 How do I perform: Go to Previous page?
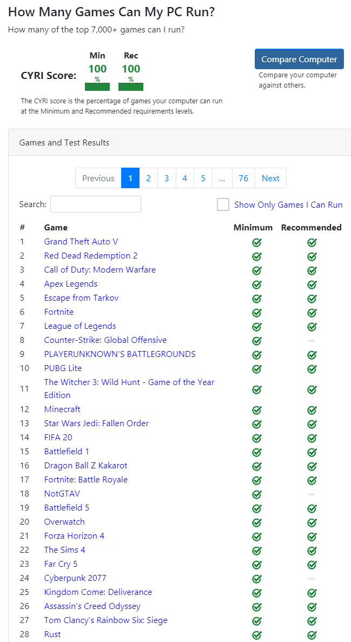pyautogui.click(x=98, y=178)
